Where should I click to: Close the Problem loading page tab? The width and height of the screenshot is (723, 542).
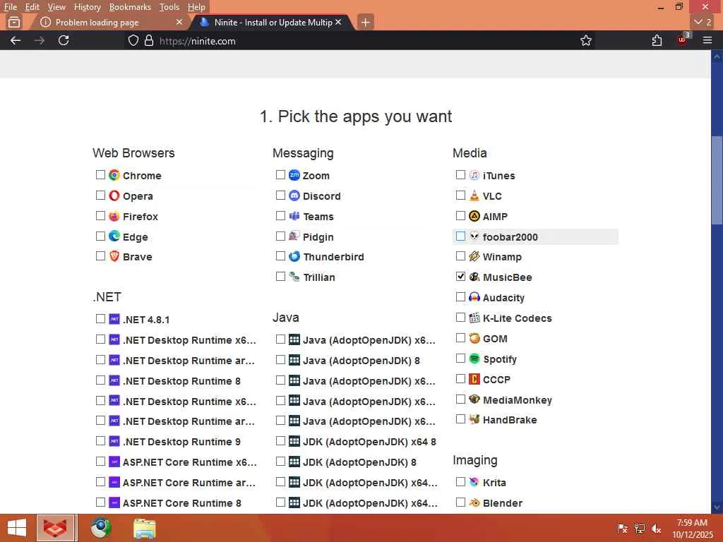click(x=179, y=22)
